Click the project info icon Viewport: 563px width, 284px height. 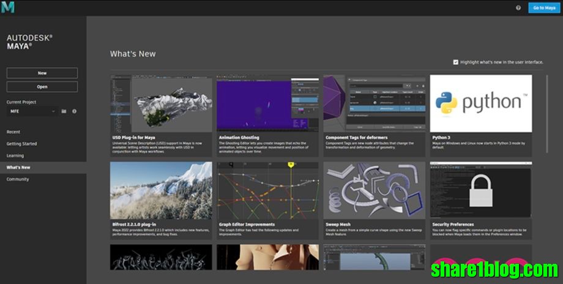tap(74, 111)
